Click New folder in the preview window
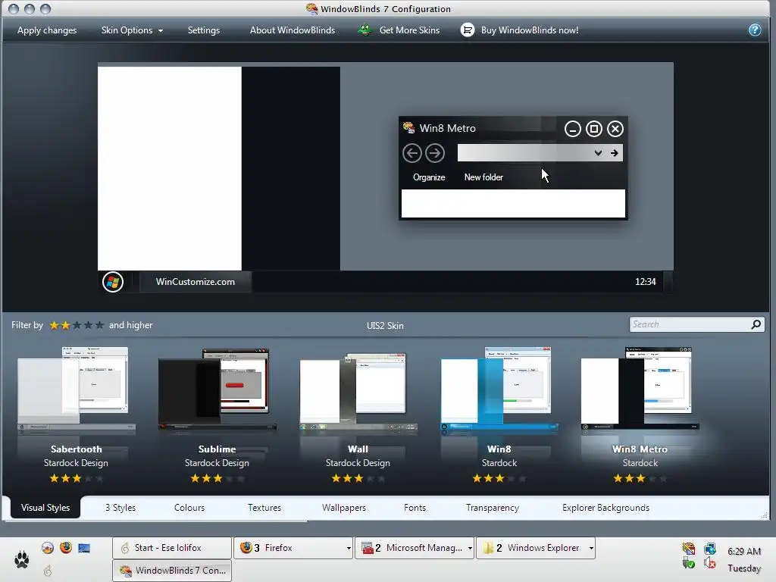The image size is (776, 582). (x=483, y=177)
